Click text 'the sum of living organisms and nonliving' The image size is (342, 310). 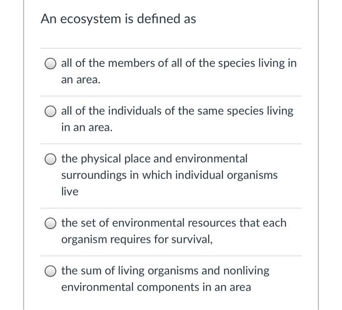(165, 271)
